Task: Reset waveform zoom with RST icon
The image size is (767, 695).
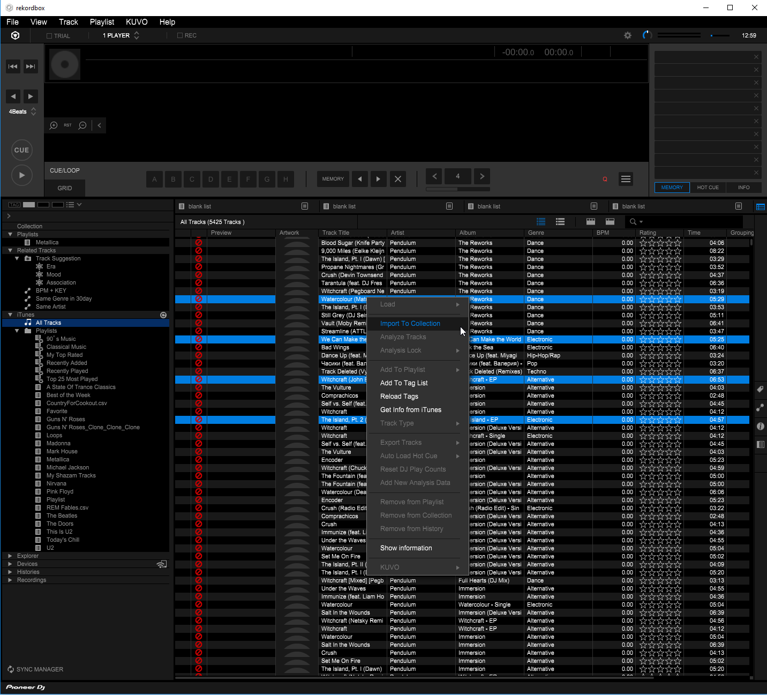Action: coord(67,125)
